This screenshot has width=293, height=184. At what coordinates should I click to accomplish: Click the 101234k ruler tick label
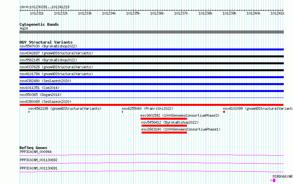(109, 13)
